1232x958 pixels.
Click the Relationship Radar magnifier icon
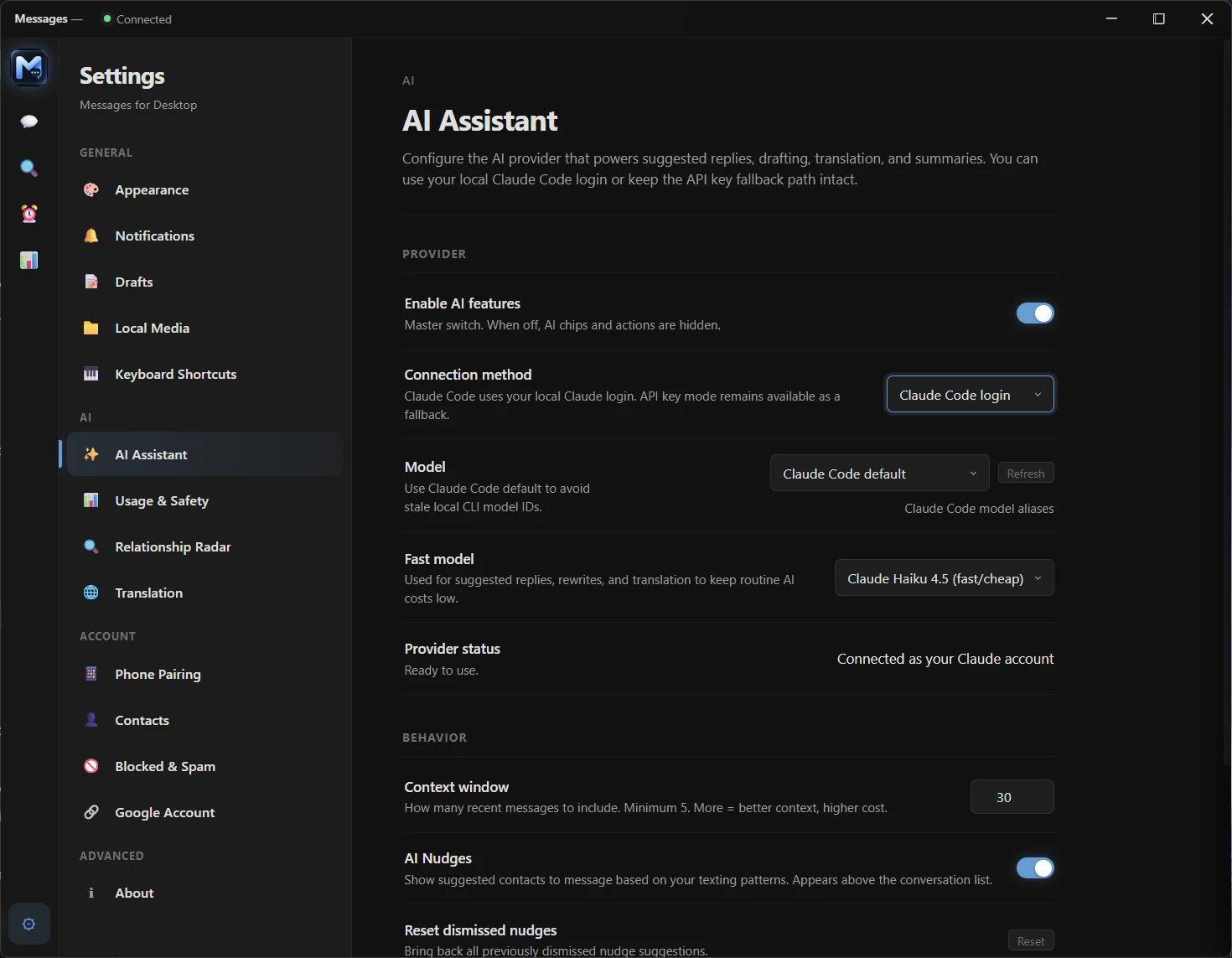coord(91,546)
